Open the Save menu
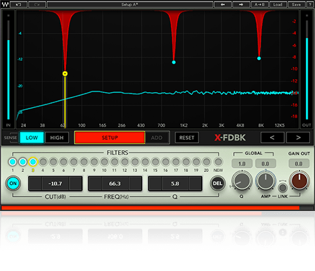 (x=296, y=4)
